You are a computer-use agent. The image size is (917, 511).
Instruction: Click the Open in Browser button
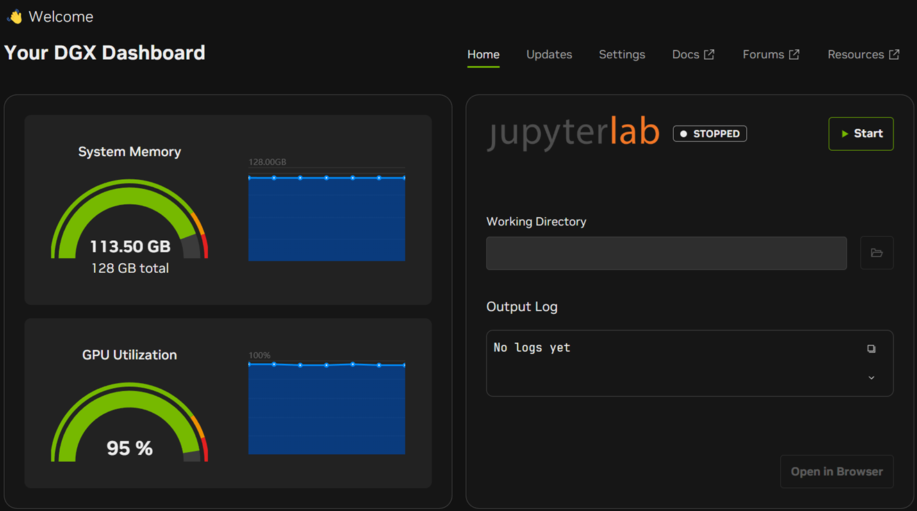836,471
